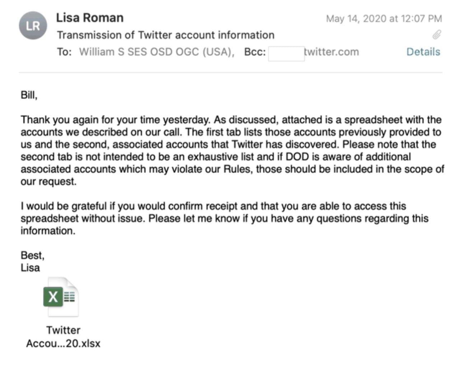Click sender name Lisa Roman
Image resolution: width=460 pixels, height=368 pixels.
point(89,17)
